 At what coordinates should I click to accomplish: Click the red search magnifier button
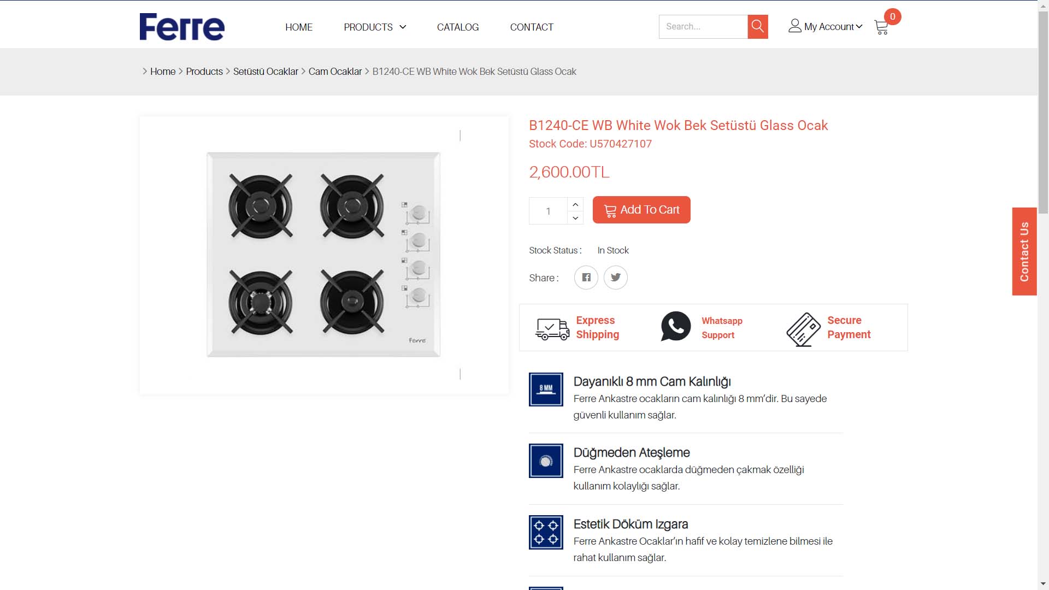tap(758, 27)
